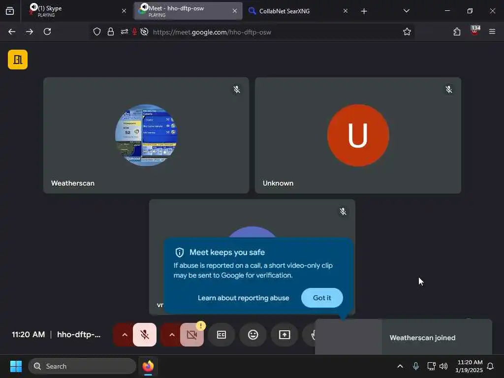Viewport: 504px width, 378px height.
Task: Click the microphone icon in system tray
Action: pyautogui.click(x=415, y=366)
